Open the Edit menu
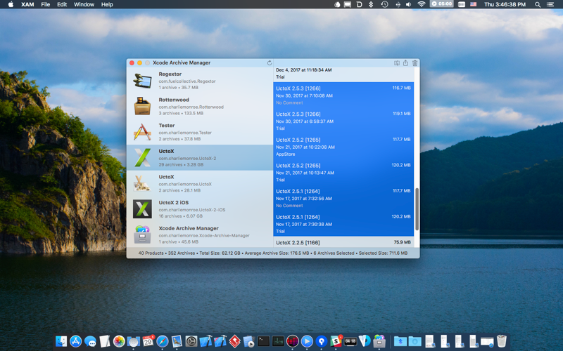 [x=62, y=4]
